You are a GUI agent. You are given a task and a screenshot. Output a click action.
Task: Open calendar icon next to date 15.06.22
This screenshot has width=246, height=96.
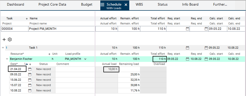tap(30, 80)
